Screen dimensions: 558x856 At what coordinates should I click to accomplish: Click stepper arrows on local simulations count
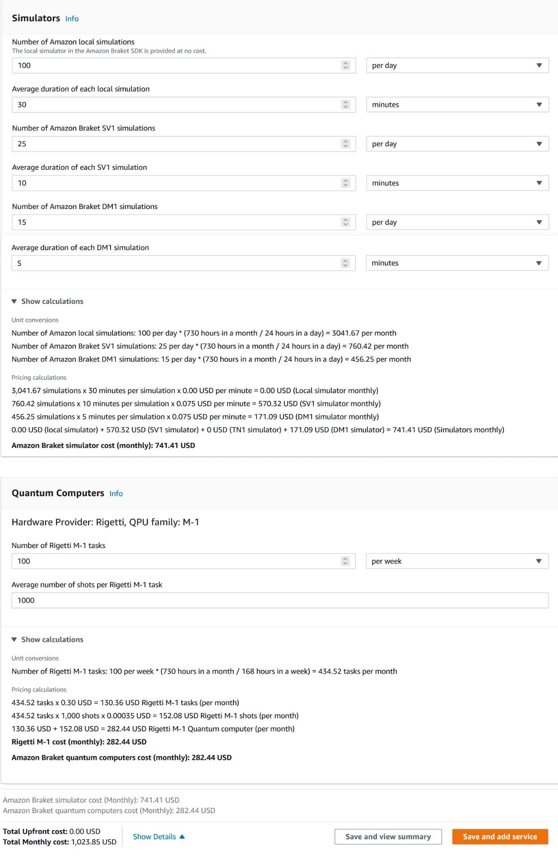click(x=345, y=65)
